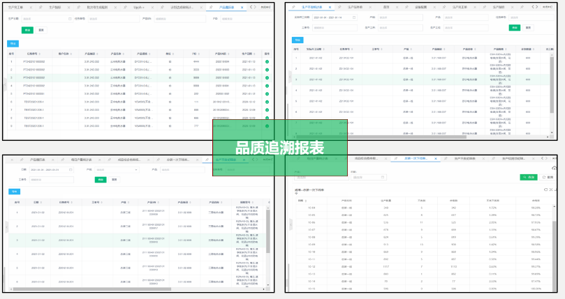
Task: Click blue export button in top-right panel
Action: 298,40
